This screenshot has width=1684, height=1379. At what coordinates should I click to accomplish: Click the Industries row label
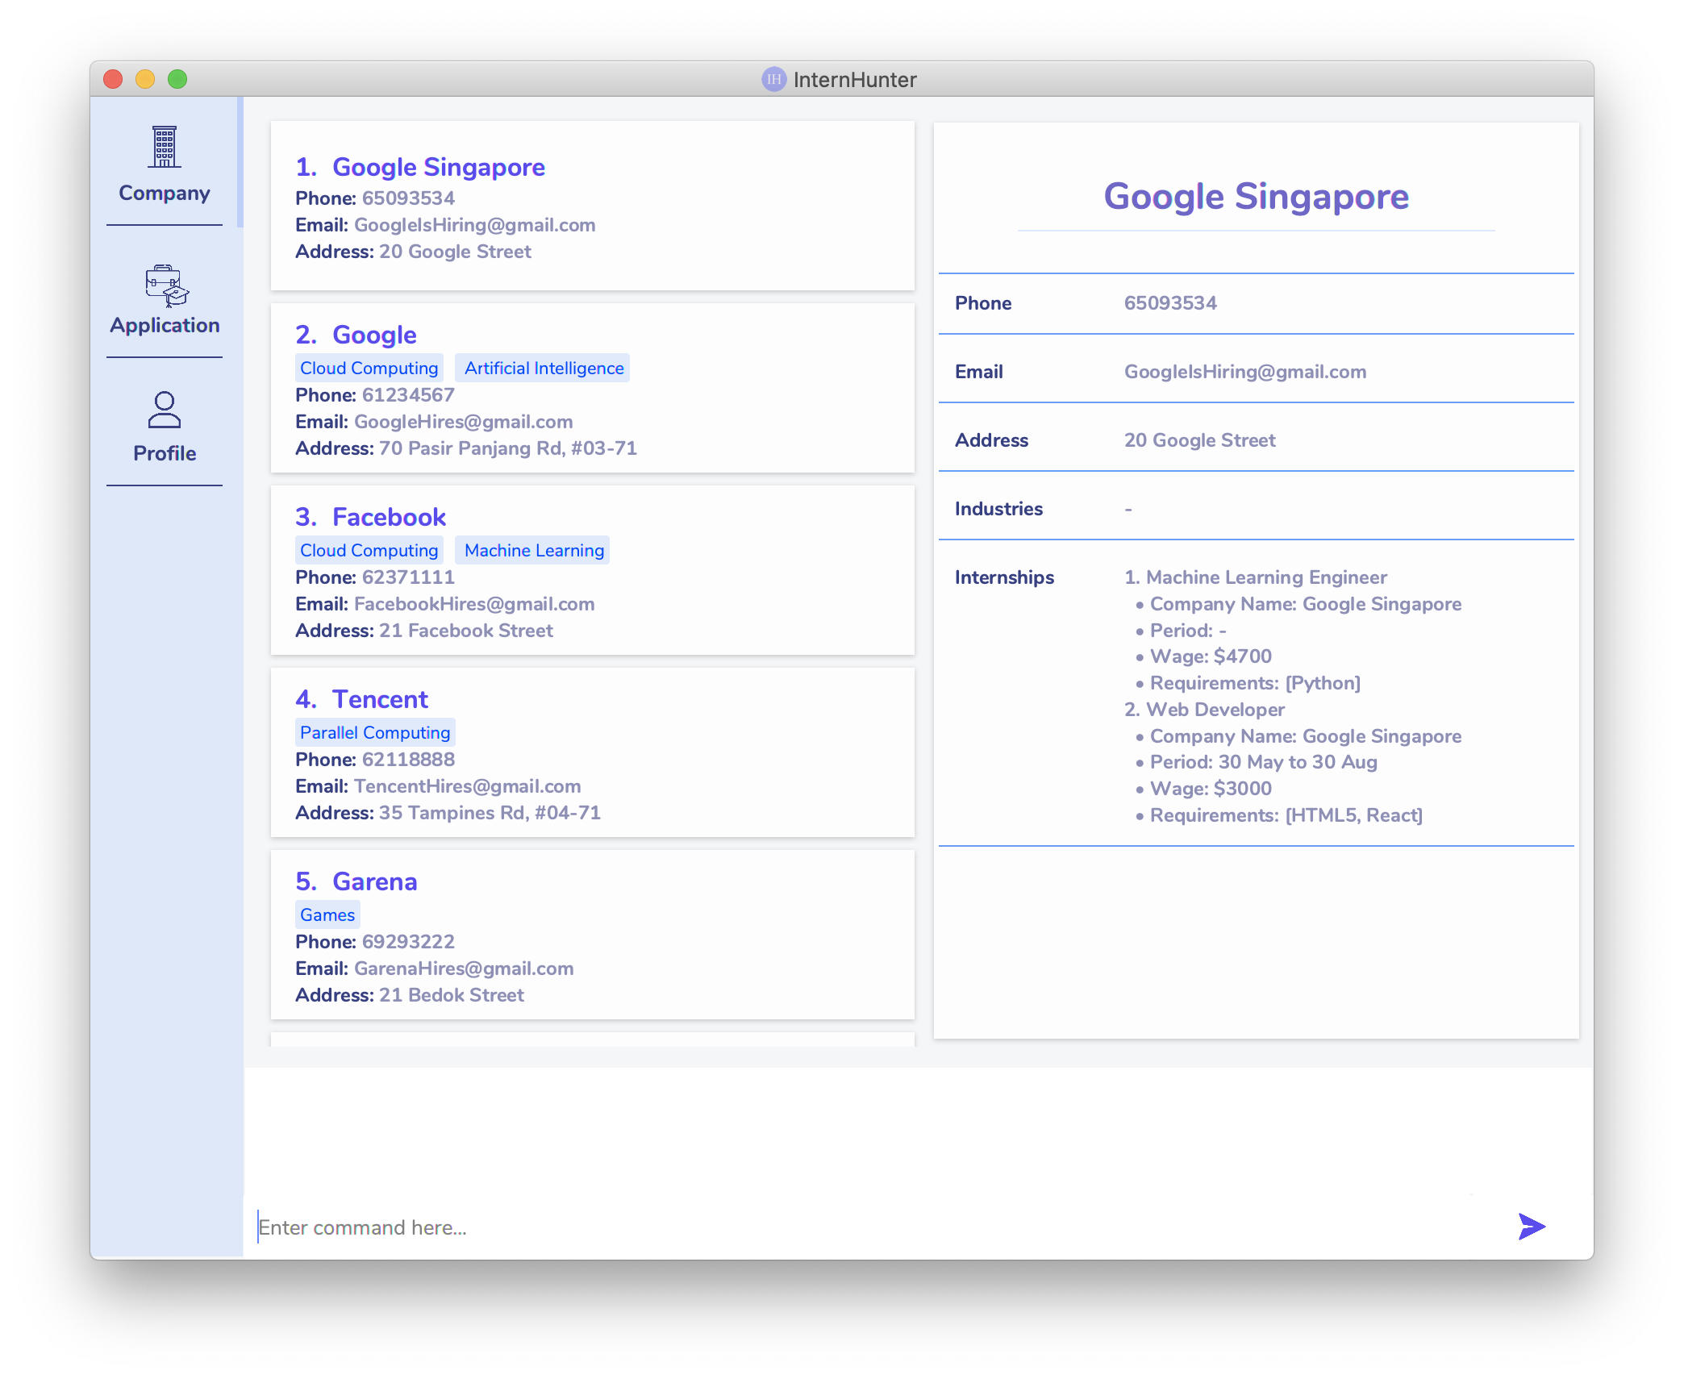pos(998,509)
